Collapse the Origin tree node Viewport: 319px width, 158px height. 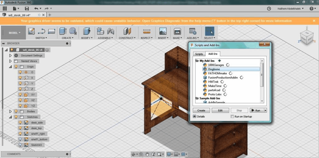(11, 67)
